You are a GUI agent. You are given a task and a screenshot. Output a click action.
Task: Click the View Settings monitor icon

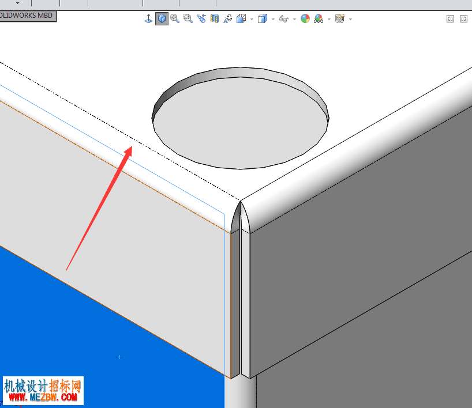[340, 18]
